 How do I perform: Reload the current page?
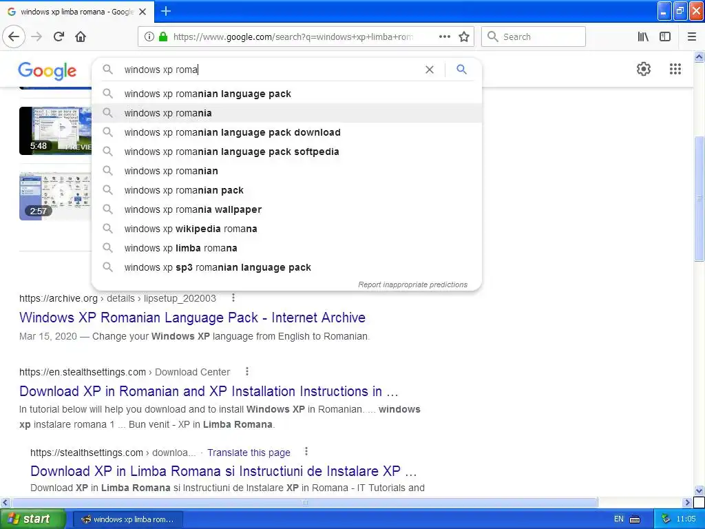59,37
